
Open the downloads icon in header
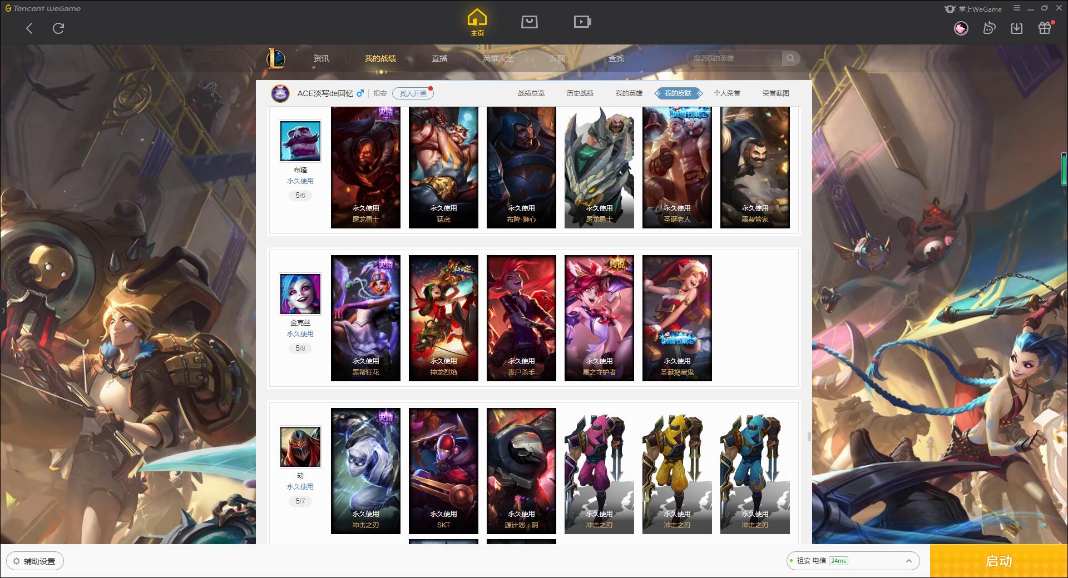[1017, 28]
